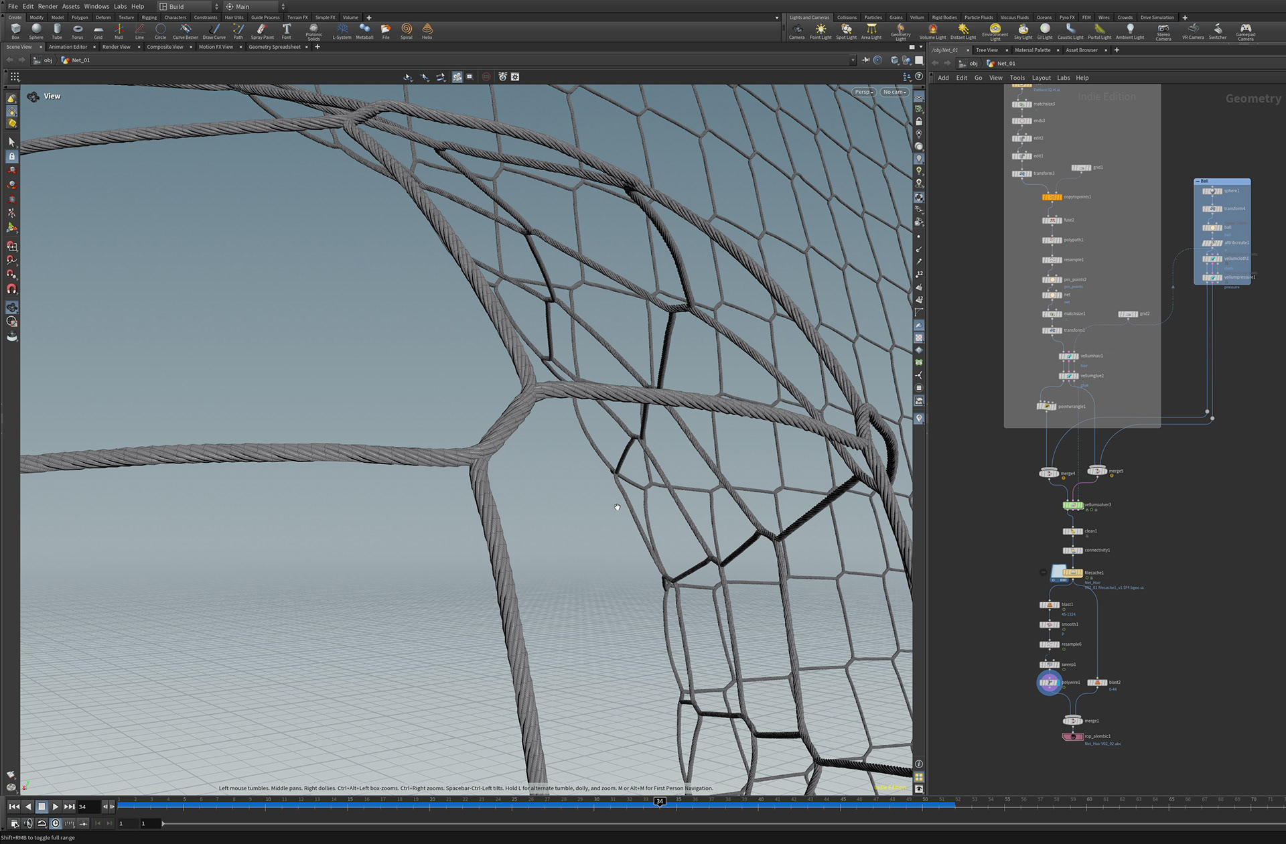Jump to first frame button
1286x844 pixels.
14,806
